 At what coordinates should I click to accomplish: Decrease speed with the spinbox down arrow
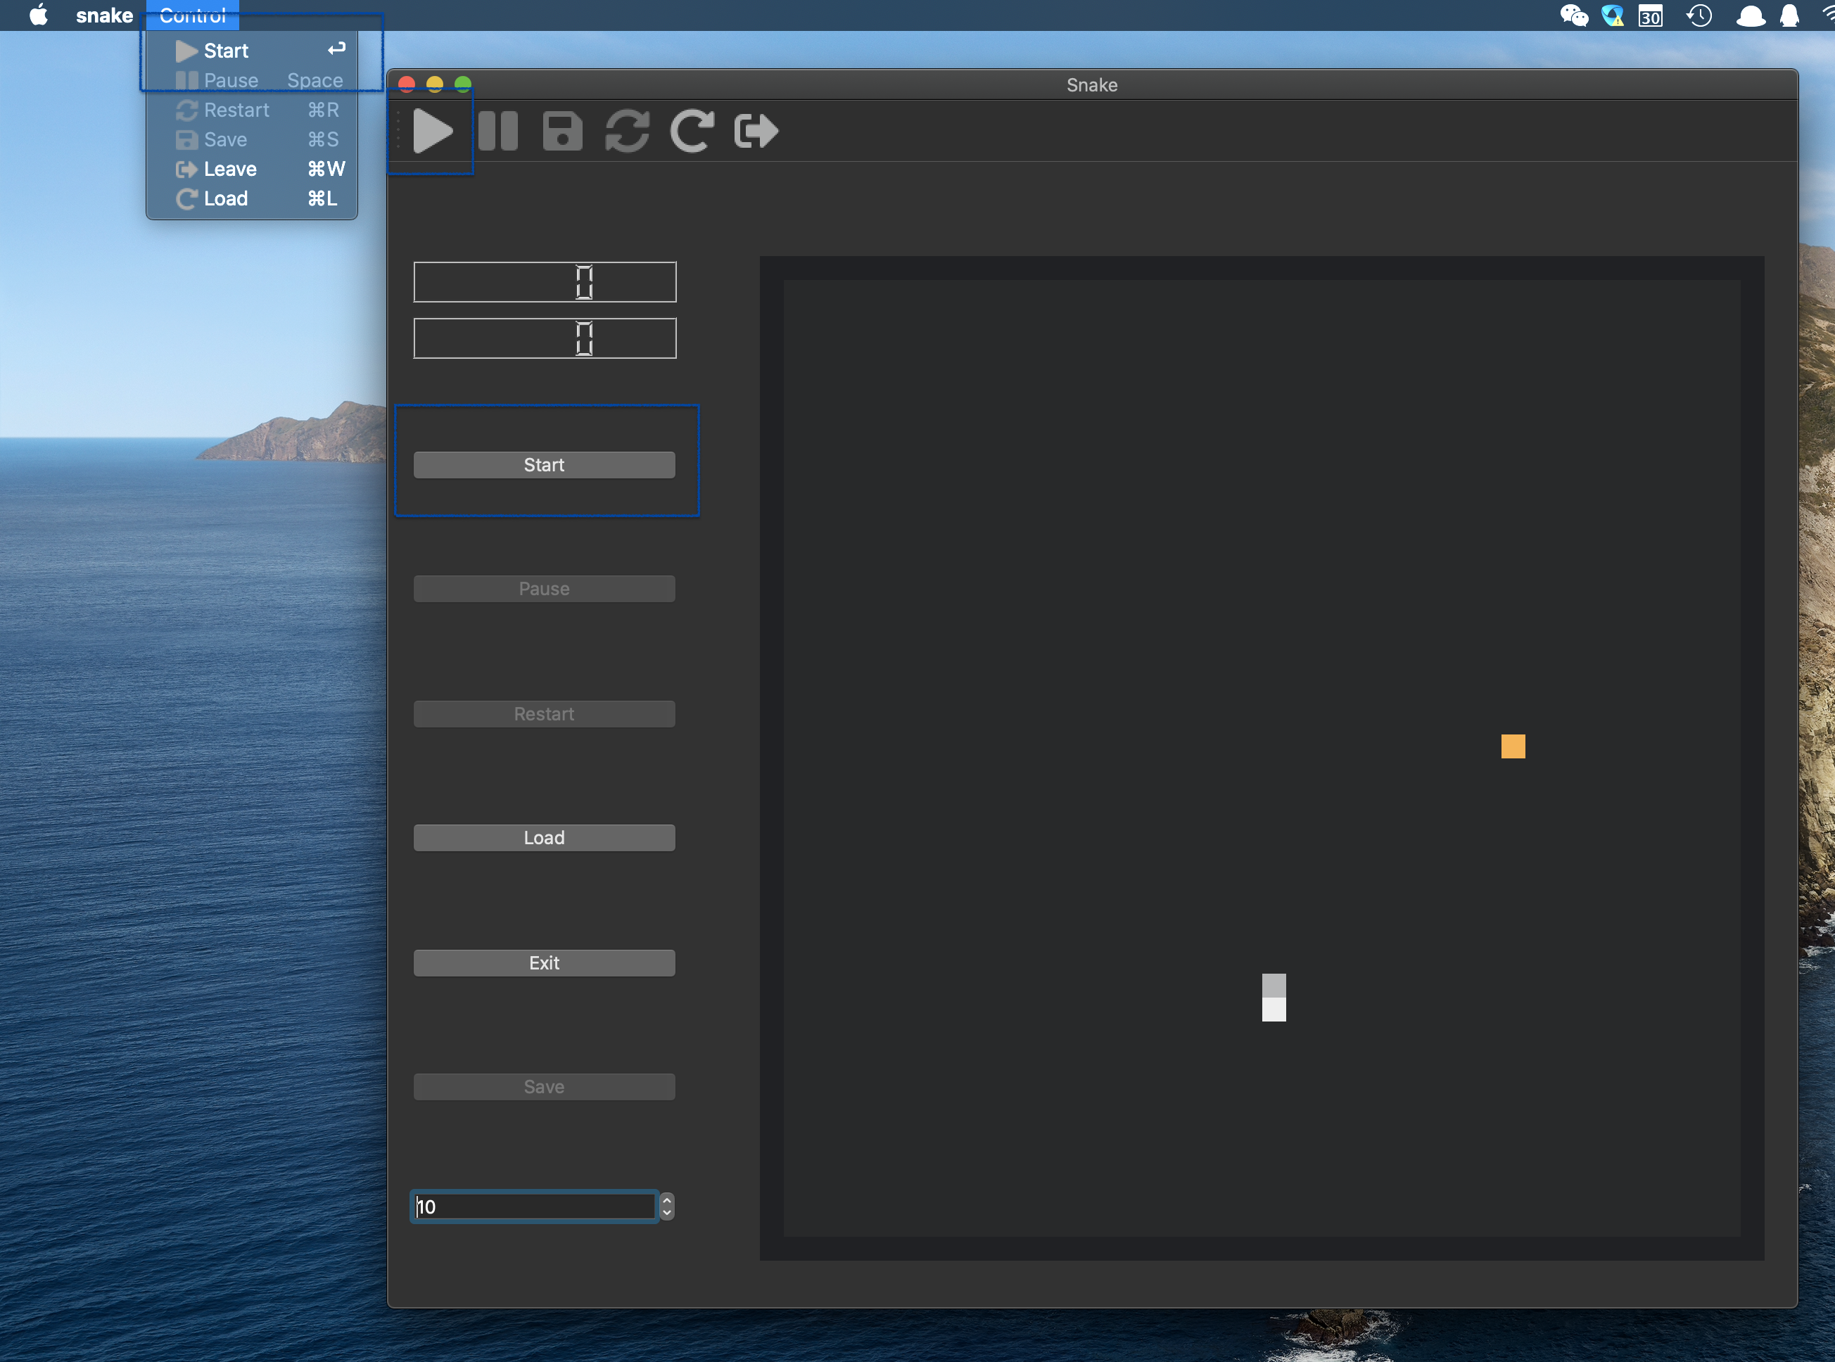[667, 1214]
